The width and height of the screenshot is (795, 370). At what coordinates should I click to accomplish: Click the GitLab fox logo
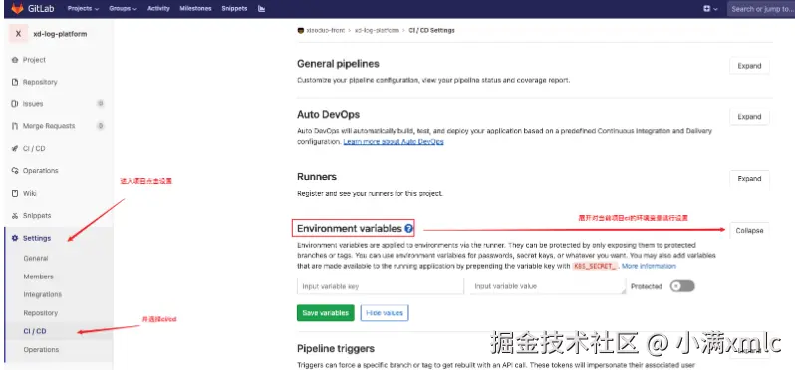(x=17, y=9)
